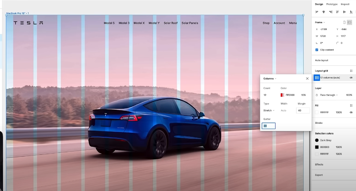Click the Gutter input field

[269, 126]
